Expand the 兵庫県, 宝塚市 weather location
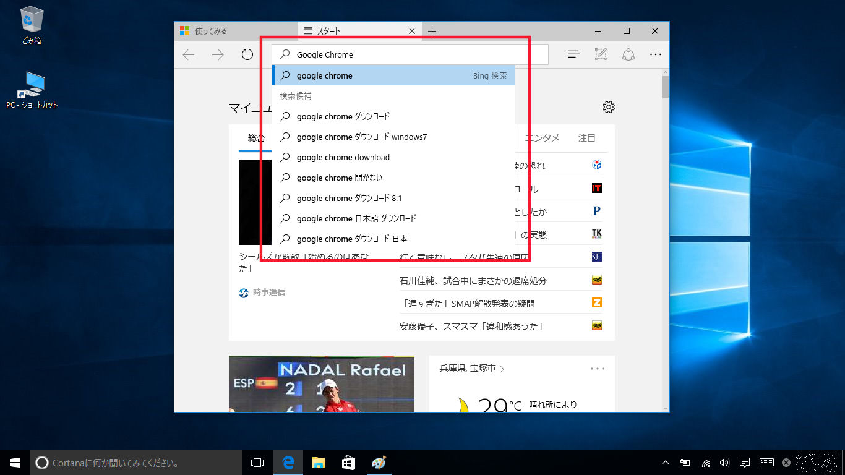Image resolution: width=845 pixels, height=475 pixels. click(x=473, y=368)
